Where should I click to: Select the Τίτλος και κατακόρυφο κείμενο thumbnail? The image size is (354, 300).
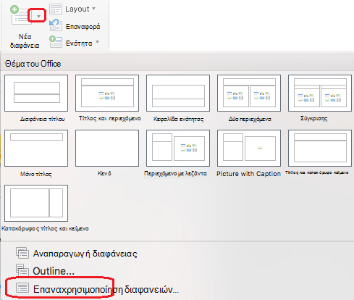pyautogui.click(x=320, y=148)
